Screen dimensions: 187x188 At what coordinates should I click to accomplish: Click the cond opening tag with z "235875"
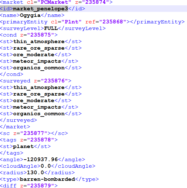(x=29, y=35)
